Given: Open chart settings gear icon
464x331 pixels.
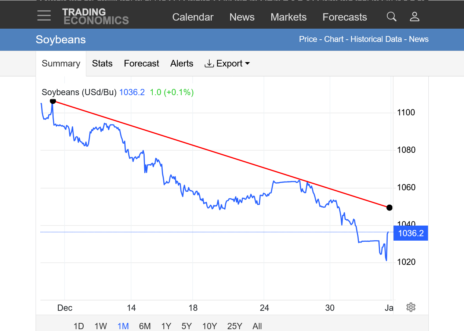Looking at the screenshot, I should click(x=411, y=307).
